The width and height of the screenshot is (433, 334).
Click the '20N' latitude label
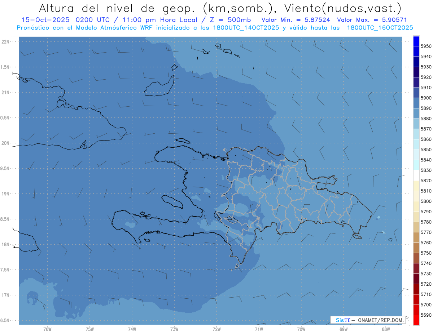point(5,143)
